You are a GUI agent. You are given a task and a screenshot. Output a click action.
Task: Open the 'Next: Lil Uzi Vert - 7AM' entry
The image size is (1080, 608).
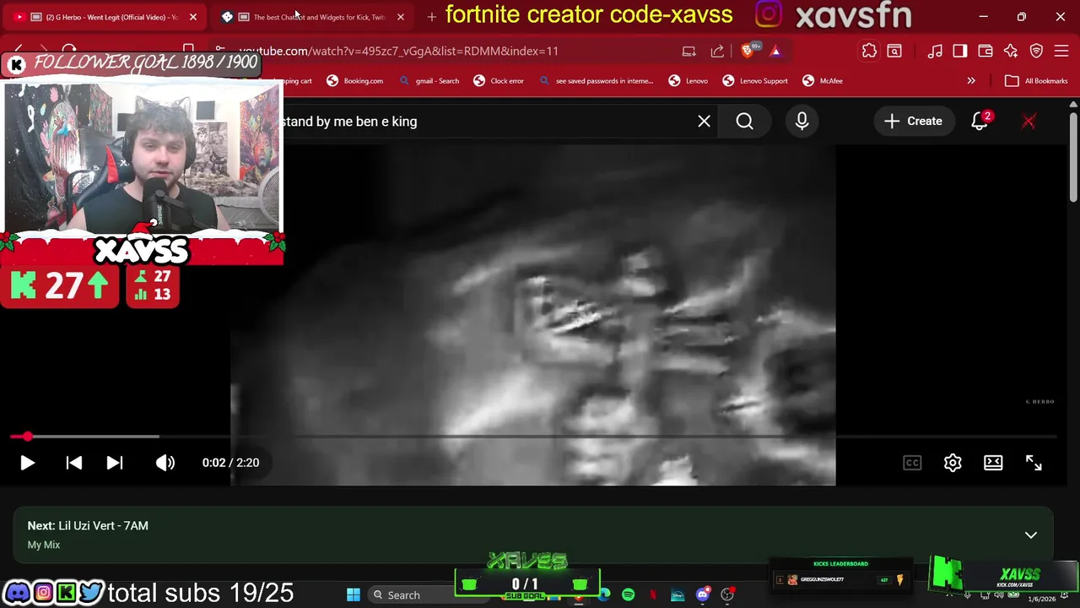(88, 526)
